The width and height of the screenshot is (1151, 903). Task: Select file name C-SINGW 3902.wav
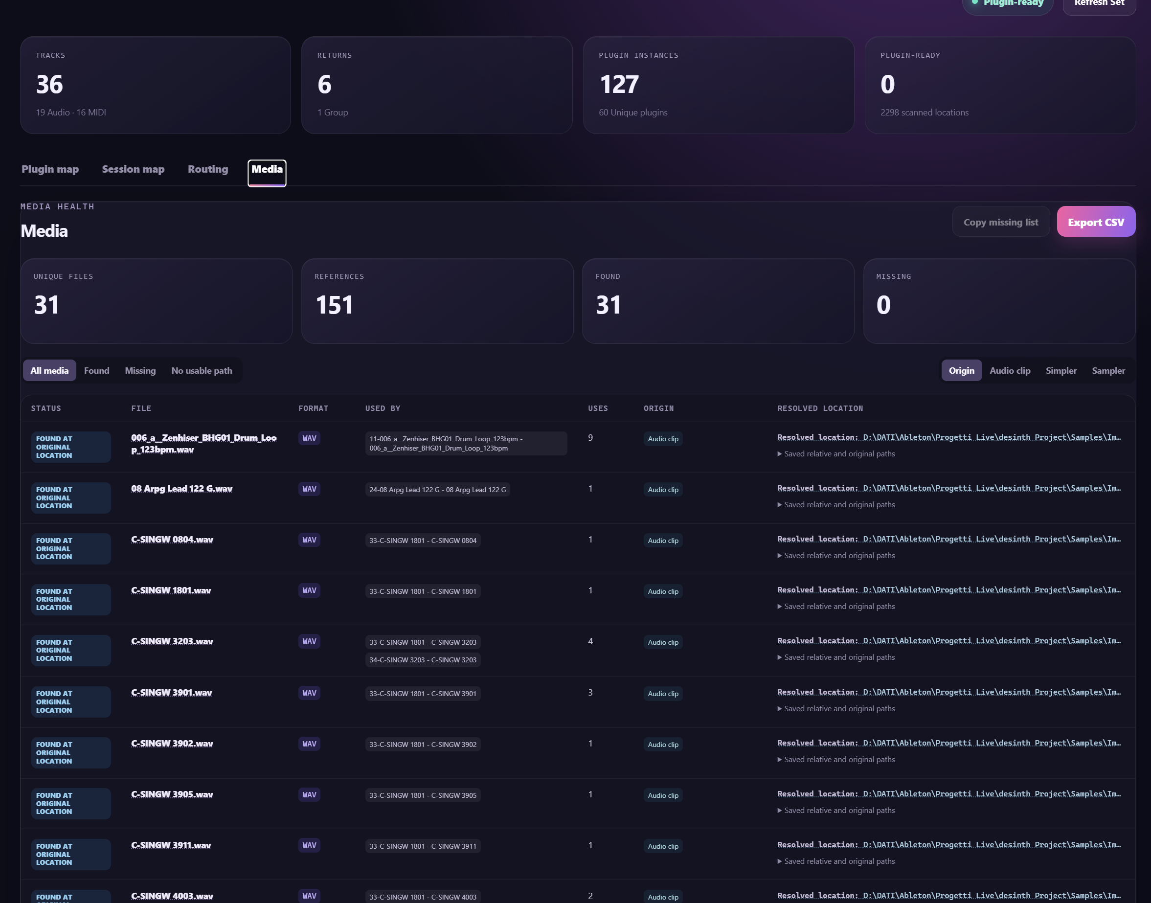(x=172, y=743)
